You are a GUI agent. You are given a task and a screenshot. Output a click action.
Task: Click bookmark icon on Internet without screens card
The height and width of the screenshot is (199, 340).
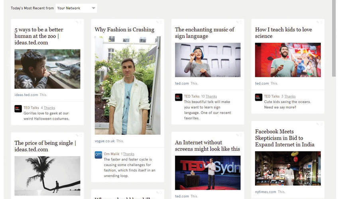[241, 135]
